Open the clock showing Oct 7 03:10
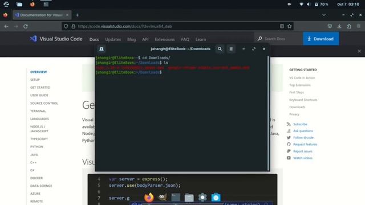The image size is (365, 205). [x=348, y=4]
